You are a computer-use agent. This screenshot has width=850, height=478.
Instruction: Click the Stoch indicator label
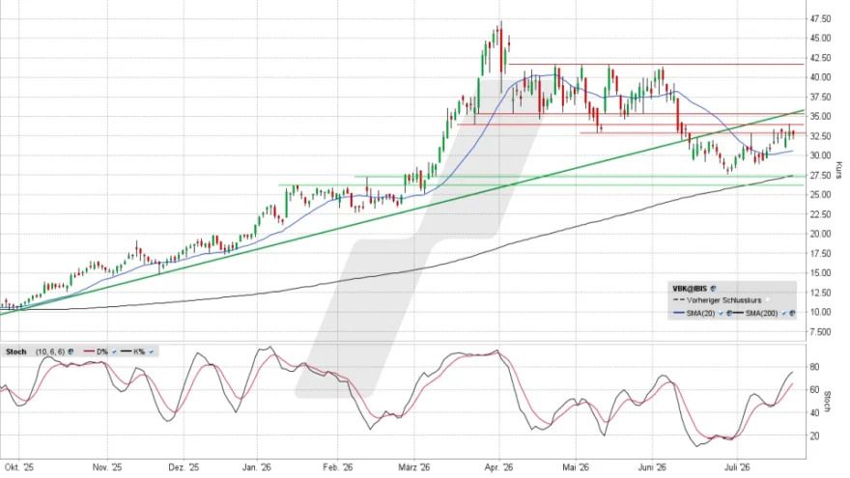click(16, 351)
